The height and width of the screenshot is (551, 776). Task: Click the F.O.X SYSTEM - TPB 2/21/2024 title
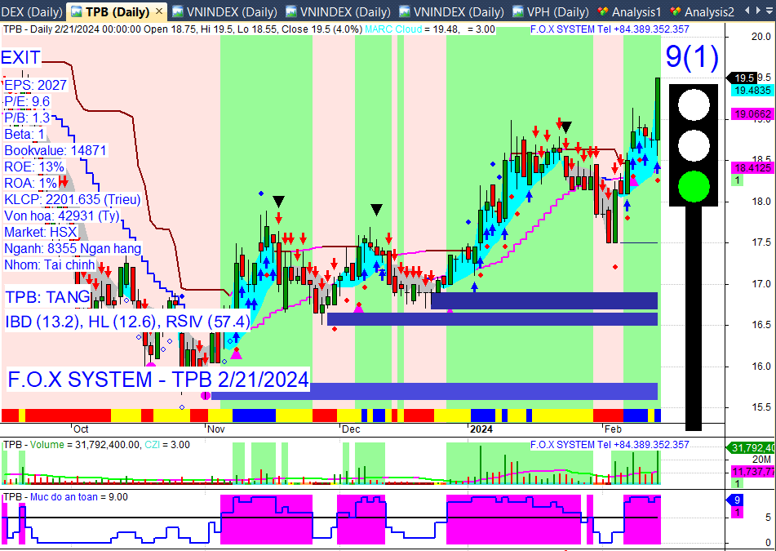[158, 380]
